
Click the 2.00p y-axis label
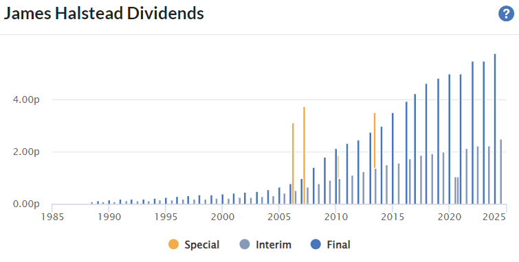[26, 152]
